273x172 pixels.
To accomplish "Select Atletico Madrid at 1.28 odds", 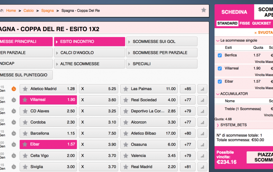I will click(x=48, y=89).
